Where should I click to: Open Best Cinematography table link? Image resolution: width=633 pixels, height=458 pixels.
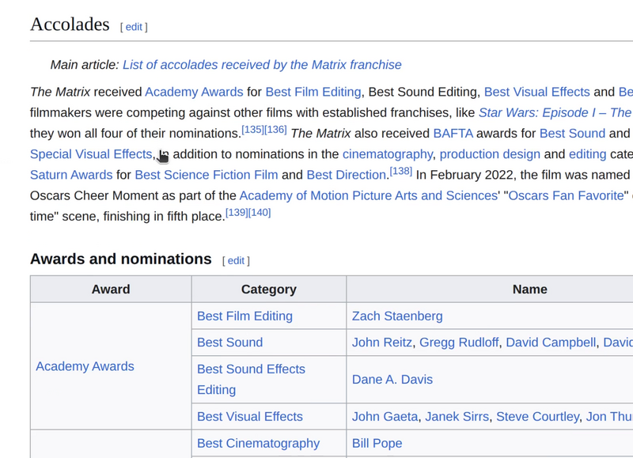[259, 443]
